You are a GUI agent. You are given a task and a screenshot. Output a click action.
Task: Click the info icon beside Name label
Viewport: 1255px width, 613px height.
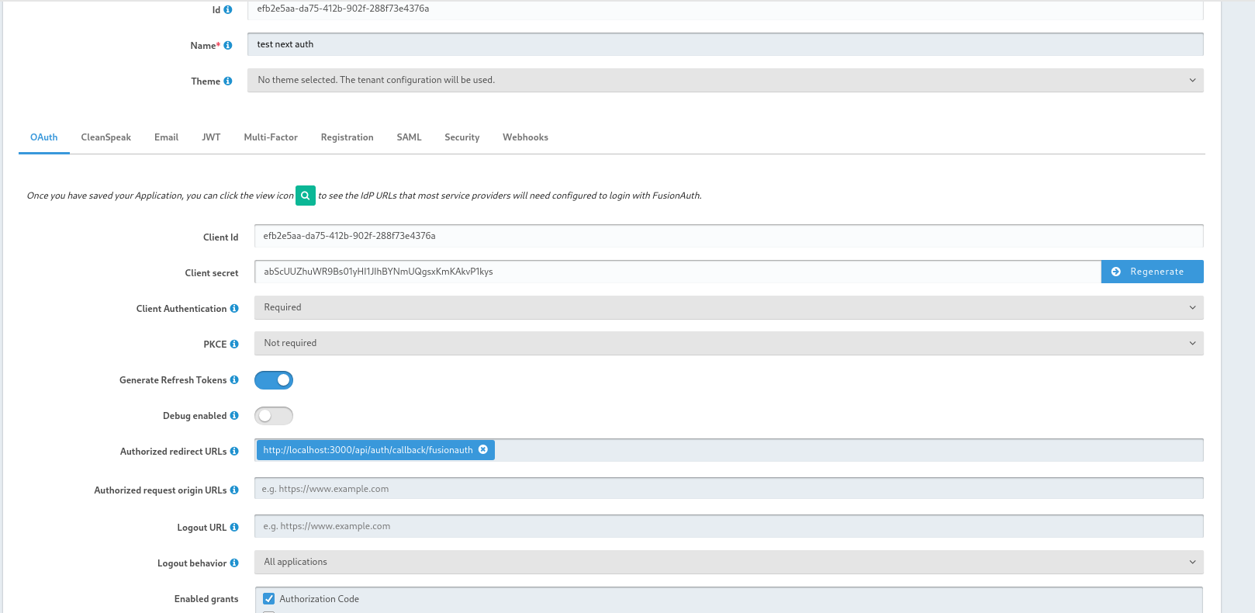[228, 46]
